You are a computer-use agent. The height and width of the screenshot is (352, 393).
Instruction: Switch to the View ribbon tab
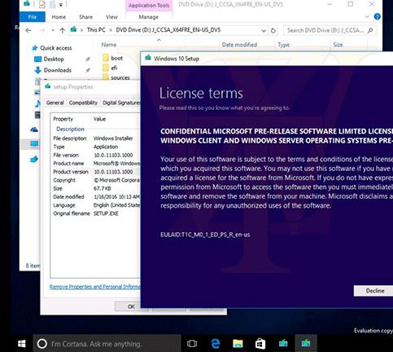(x=111, y=17)
